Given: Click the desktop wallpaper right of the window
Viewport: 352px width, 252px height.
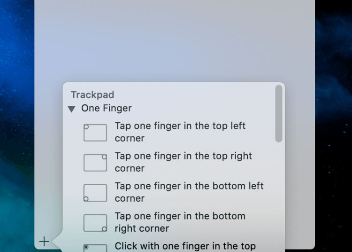Looking at the screenshot, I should click(x=333, y=127).
